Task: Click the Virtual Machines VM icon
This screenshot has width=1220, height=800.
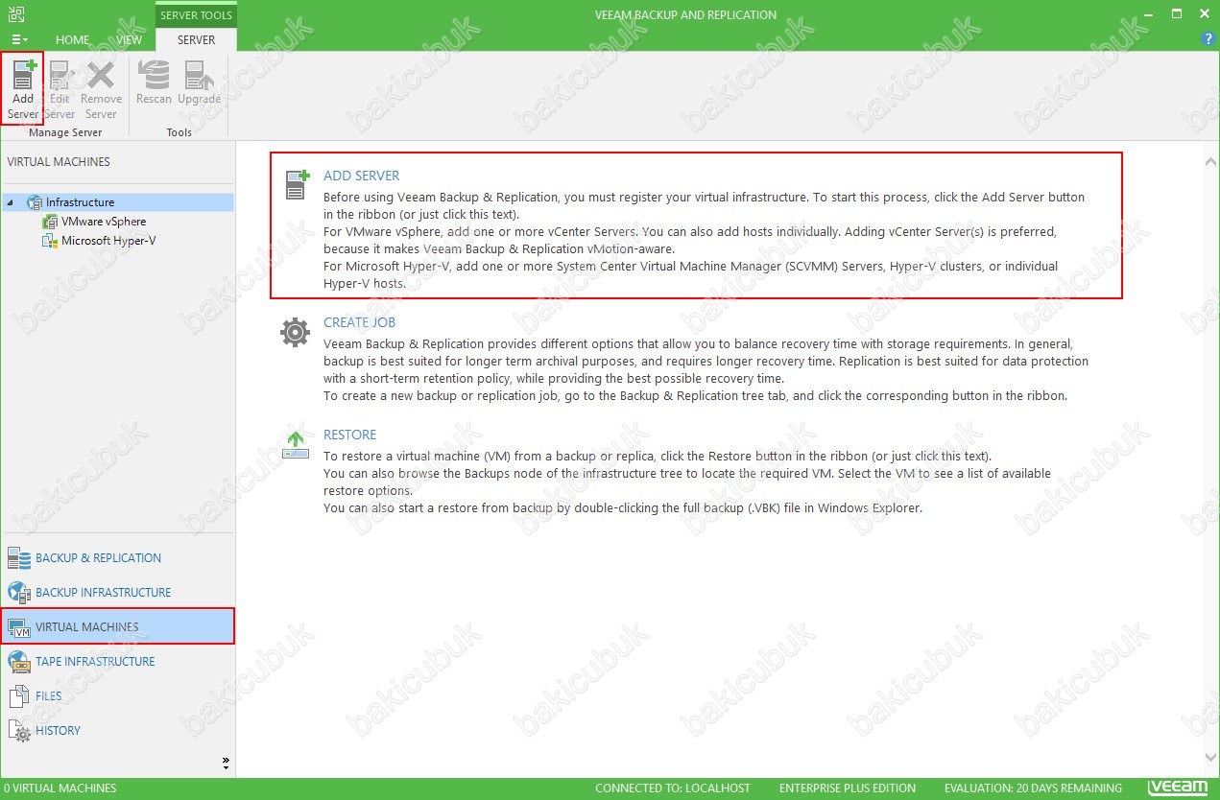Action: point(19,627)
